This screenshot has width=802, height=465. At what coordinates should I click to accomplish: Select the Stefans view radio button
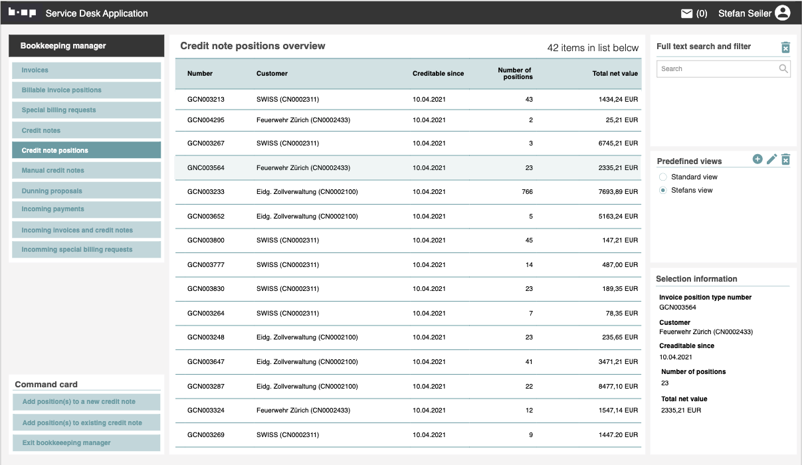[662, 191]
